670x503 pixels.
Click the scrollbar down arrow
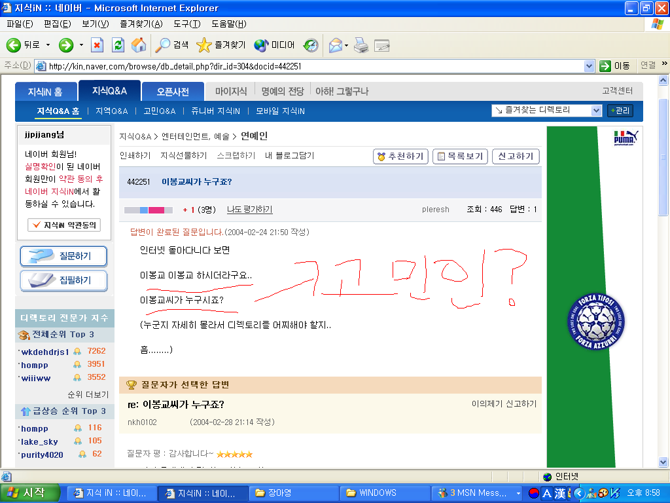(x=663, y=462)
